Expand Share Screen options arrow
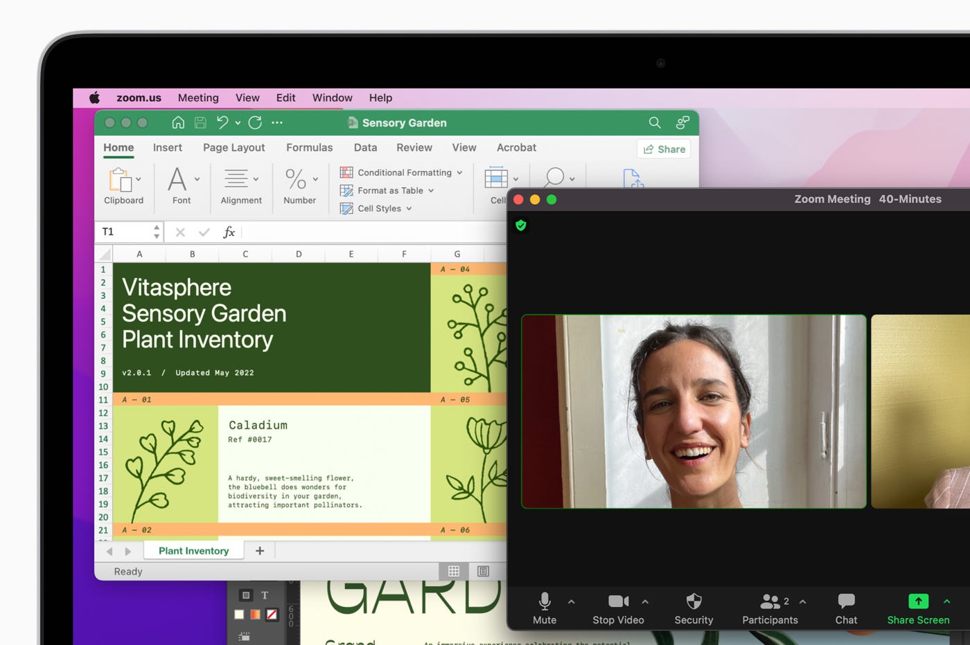This screenshot has height=645, width=970. [946, 601]
